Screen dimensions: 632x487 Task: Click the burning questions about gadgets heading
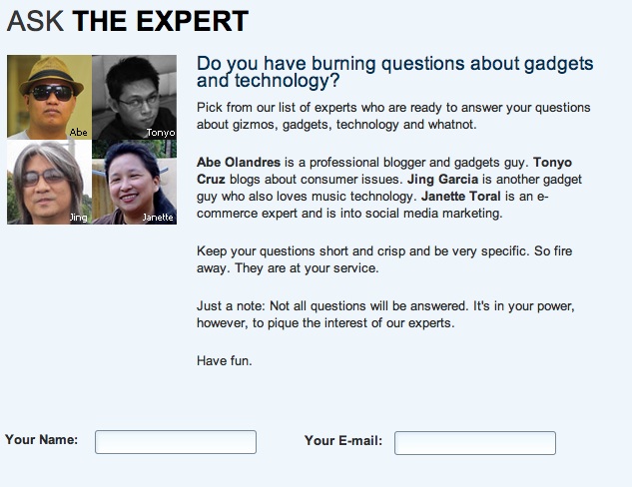click(395, 72)
